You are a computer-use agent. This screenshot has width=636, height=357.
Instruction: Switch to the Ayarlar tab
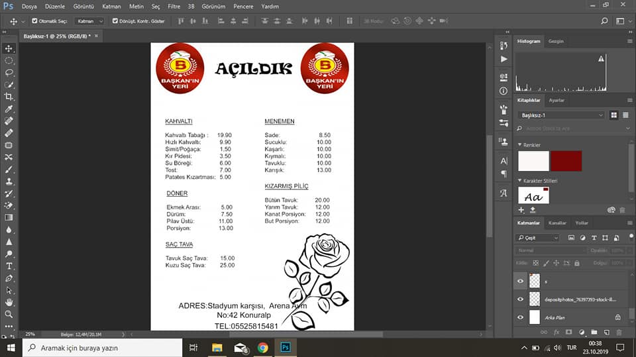tap(556, 100)
